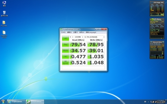Click the 4K write result 1.035
This screenshot has height=104, width=167.
pyautogui.click(x=96, y=56)
